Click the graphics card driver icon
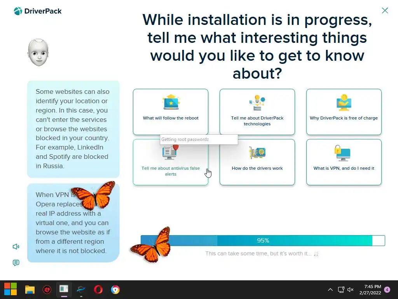Screen dimensions: 398x299 (x=257, y=153)
